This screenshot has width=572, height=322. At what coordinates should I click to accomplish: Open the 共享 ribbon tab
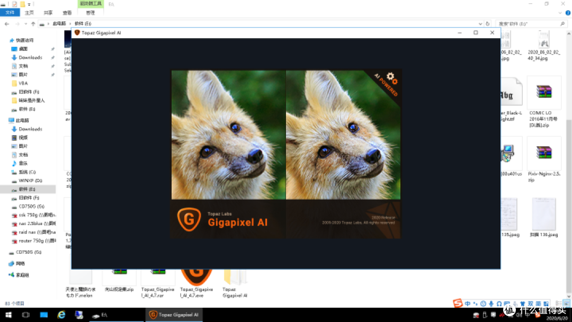coord(48,12)
